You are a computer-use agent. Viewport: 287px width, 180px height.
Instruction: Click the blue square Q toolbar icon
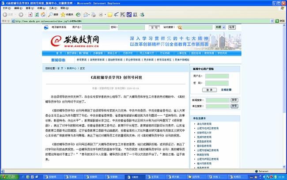129,15
